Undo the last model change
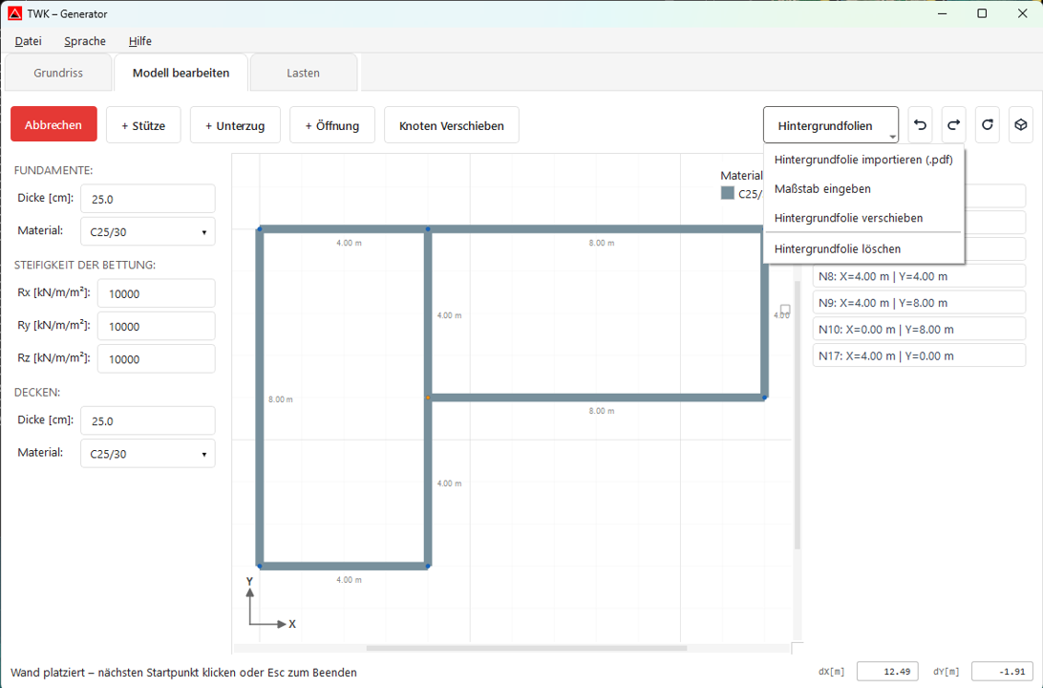The image size is (1043, 688). click(x=919, y=124)
